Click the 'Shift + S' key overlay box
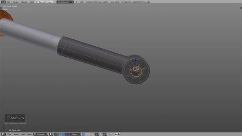Image resolution: width=242 pixels, height=136 pixels. pyautogui.click(x=15, y=118)
